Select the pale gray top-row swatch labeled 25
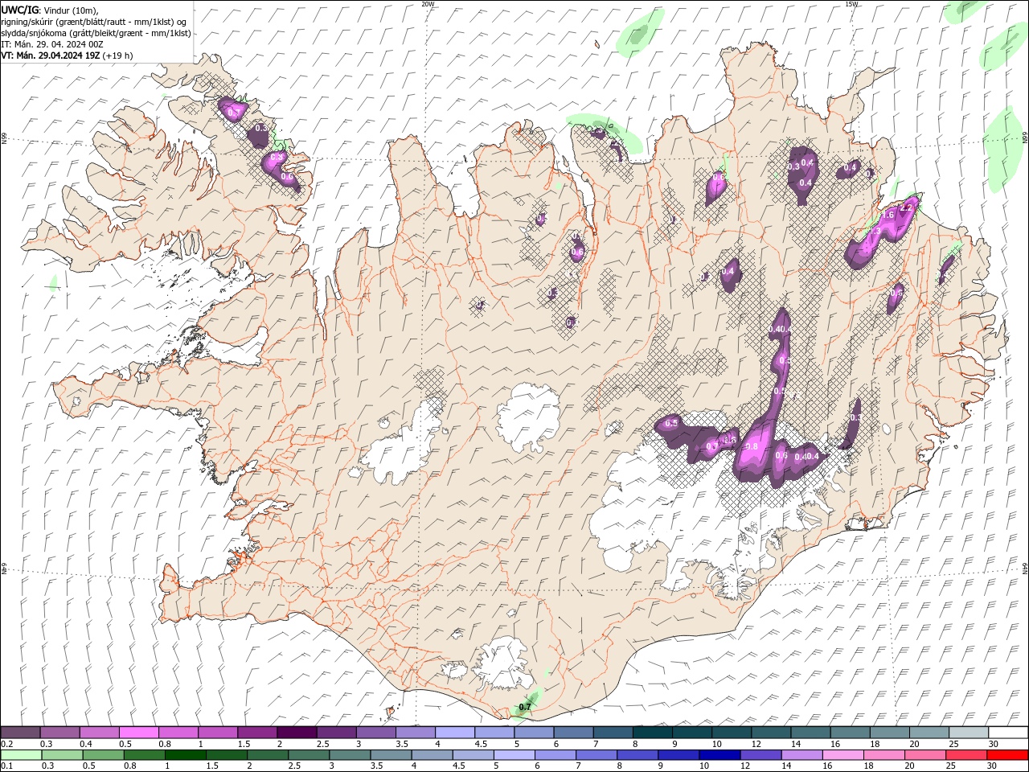The width and height of the screenshot is (1029, 772). [x=970, y=732]
